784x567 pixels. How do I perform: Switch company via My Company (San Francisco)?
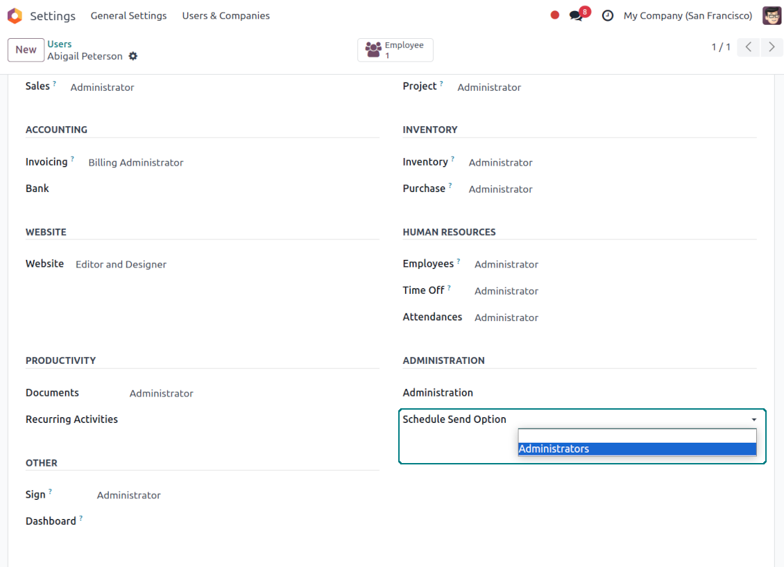tap(687, 16)
